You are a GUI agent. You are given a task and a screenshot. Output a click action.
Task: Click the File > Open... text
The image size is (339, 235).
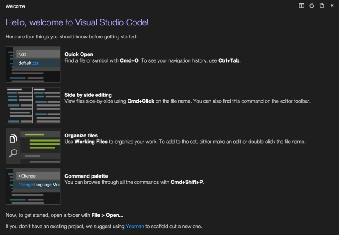point(107,215)
